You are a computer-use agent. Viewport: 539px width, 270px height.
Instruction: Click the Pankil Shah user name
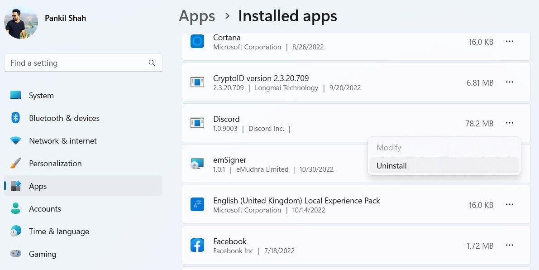click(65, 18)
